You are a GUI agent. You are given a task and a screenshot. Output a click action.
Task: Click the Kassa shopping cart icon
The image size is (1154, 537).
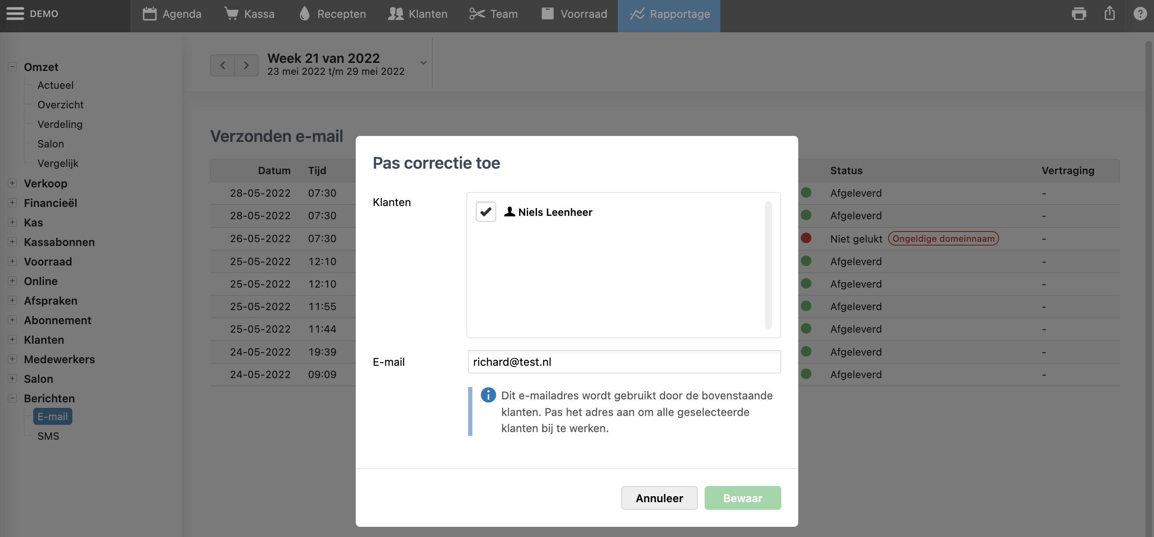tap(231, 14)
